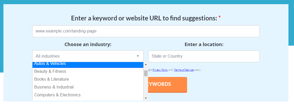294x111 pixels.
Task: Open the Terms of Service link
Action: click(x=184, y=70)
